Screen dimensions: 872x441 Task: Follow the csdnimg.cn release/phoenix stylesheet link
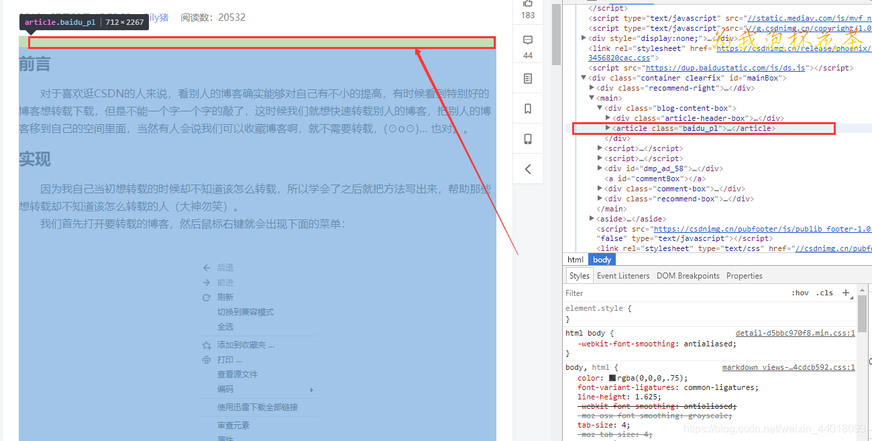[794, 48]
